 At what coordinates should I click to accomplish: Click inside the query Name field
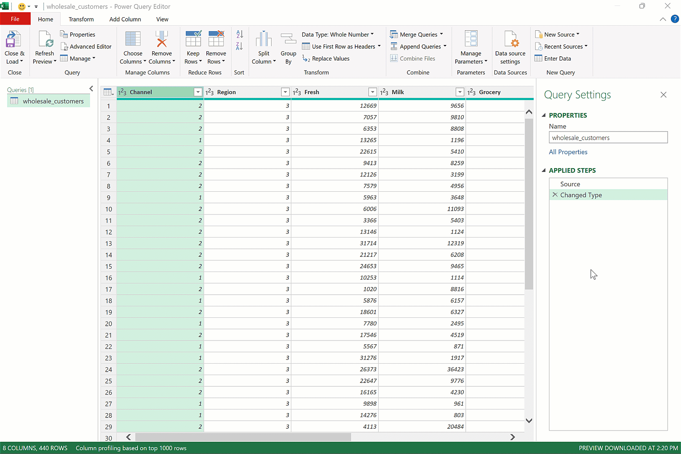coord(608,137)
